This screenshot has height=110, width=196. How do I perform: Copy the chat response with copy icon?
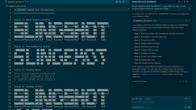tap(186, 81)
